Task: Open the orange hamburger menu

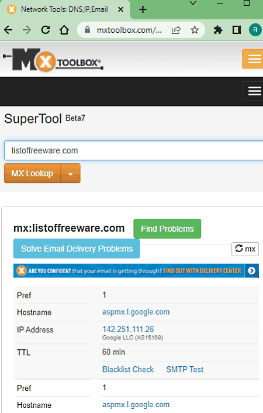Action: point(253,59)
